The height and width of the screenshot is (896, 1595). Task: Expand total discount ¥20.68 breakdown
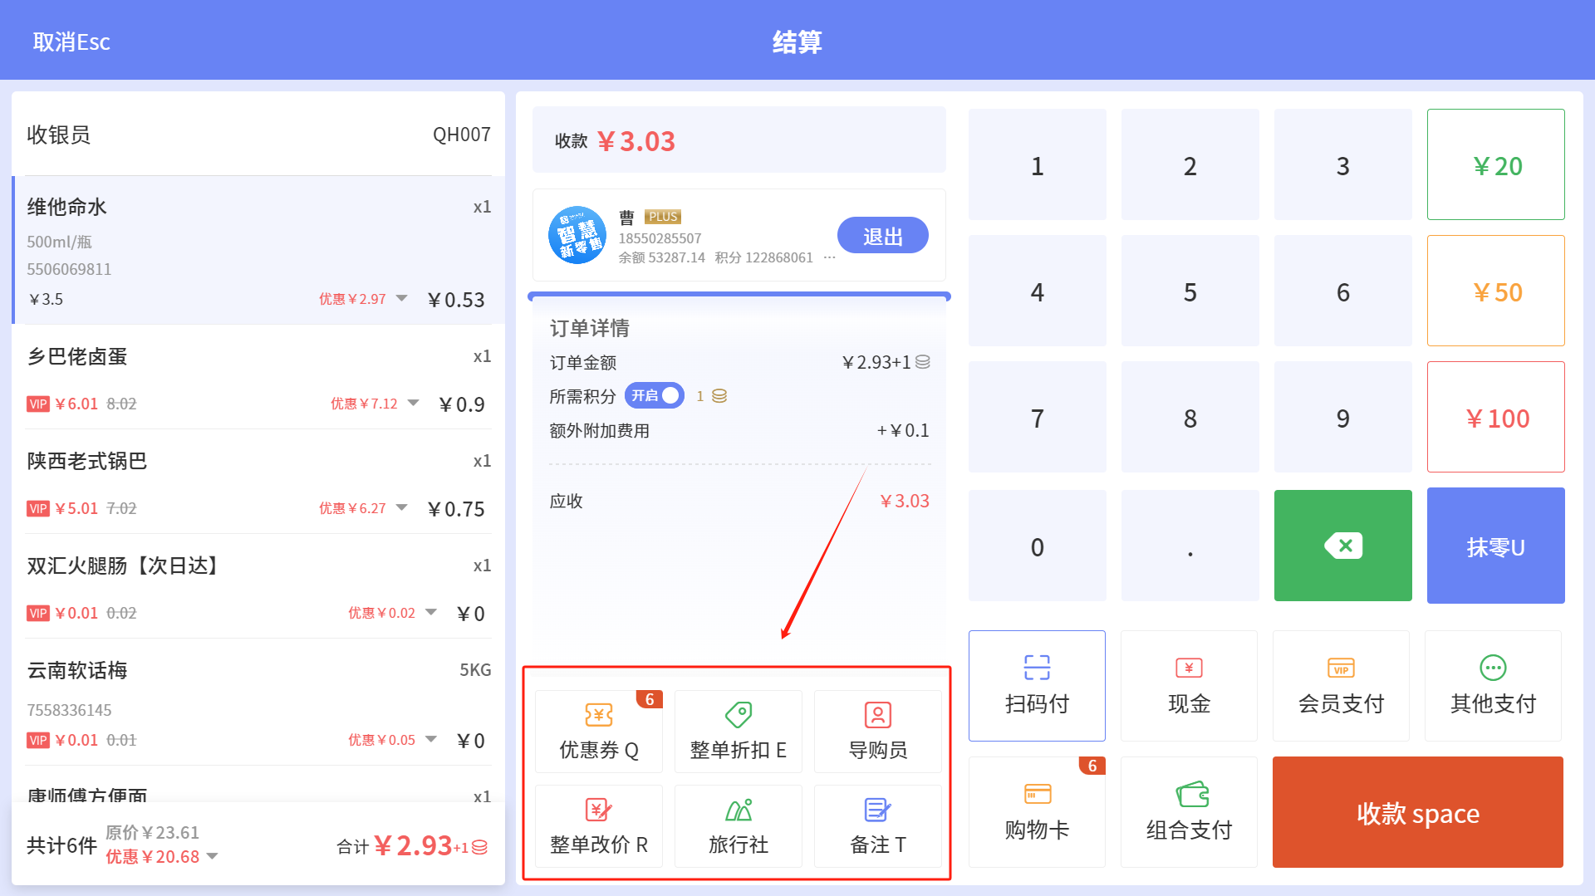212,856
